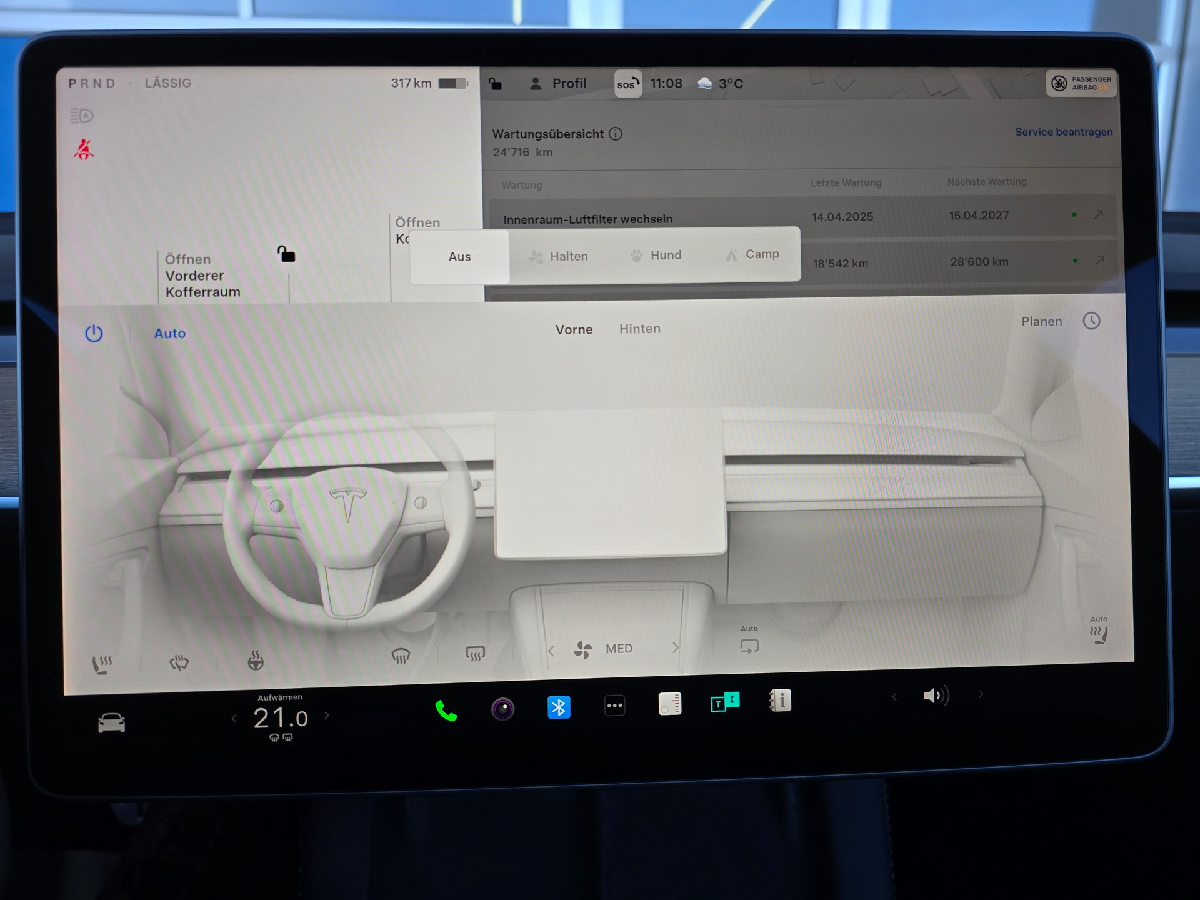Open Wartungsübersicht info circle
The image size is (1200, 900).
click(616, 134)
